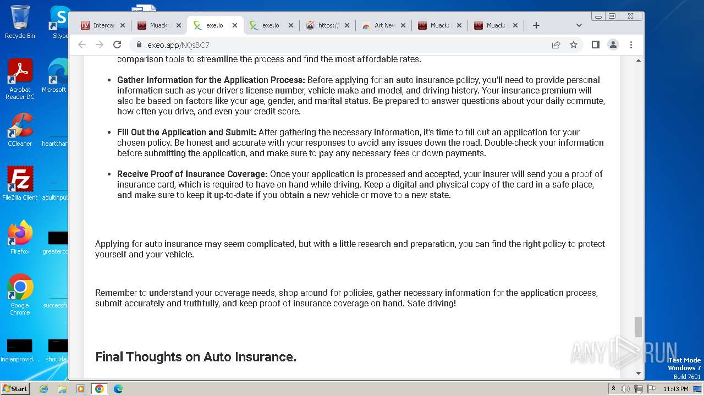
Task: Switch to the https:// tab
Action: [327, 25]
